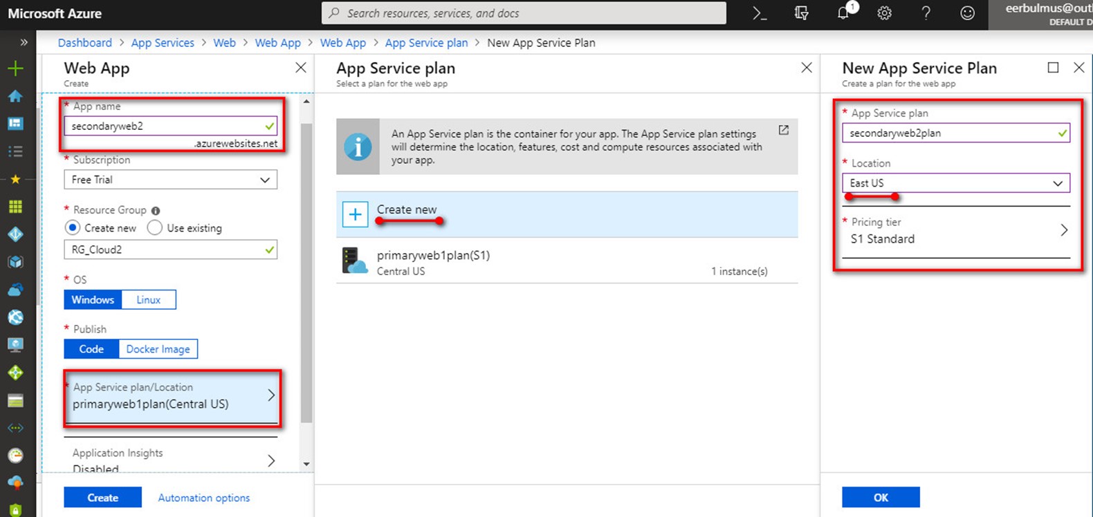
Task: Expand the left sidebar with double chevron
Action: pos(24,42)
